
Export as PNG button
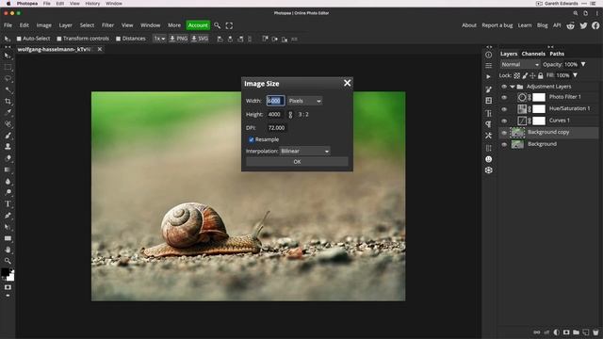pyautogui.click(x=178, y=39)
